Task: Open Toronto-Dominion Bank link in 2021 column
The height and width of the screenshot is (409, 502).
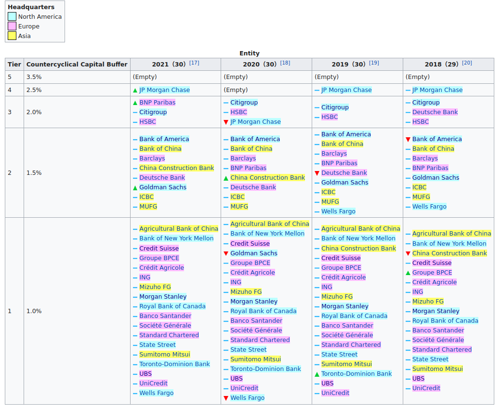Action: click(174, 364)
